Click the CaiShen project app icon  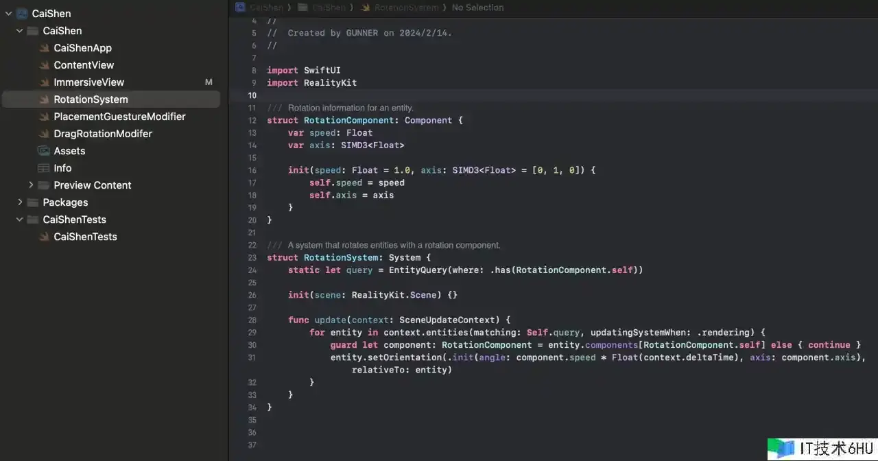(21, 14)
